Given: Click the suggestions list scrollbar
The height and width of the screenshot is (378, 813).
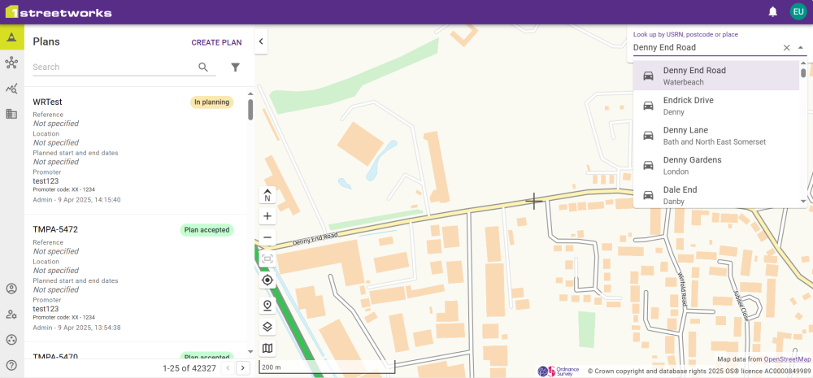Looking at the screenshot, I should (803, 73).
